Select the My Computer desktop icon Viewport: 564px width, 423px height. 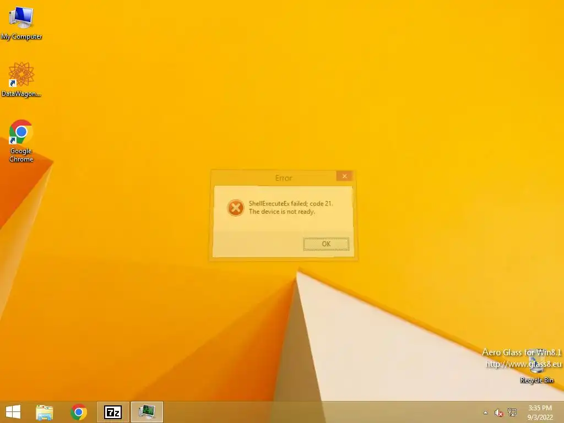[21, 23]
